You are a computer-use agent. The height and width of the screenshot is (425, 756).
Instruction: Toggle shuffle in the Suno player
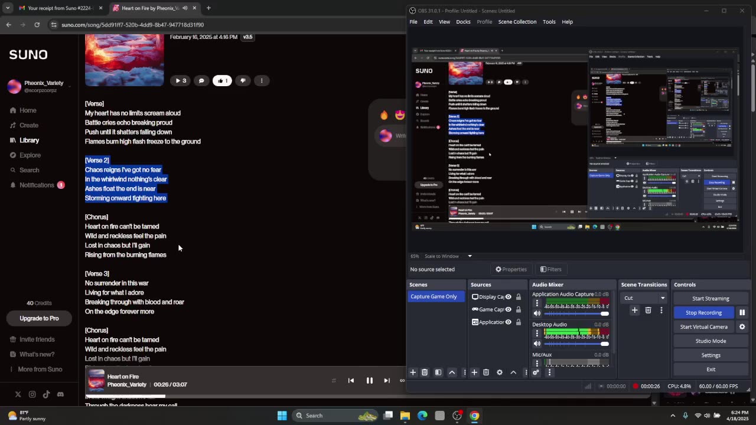point(334,381)
